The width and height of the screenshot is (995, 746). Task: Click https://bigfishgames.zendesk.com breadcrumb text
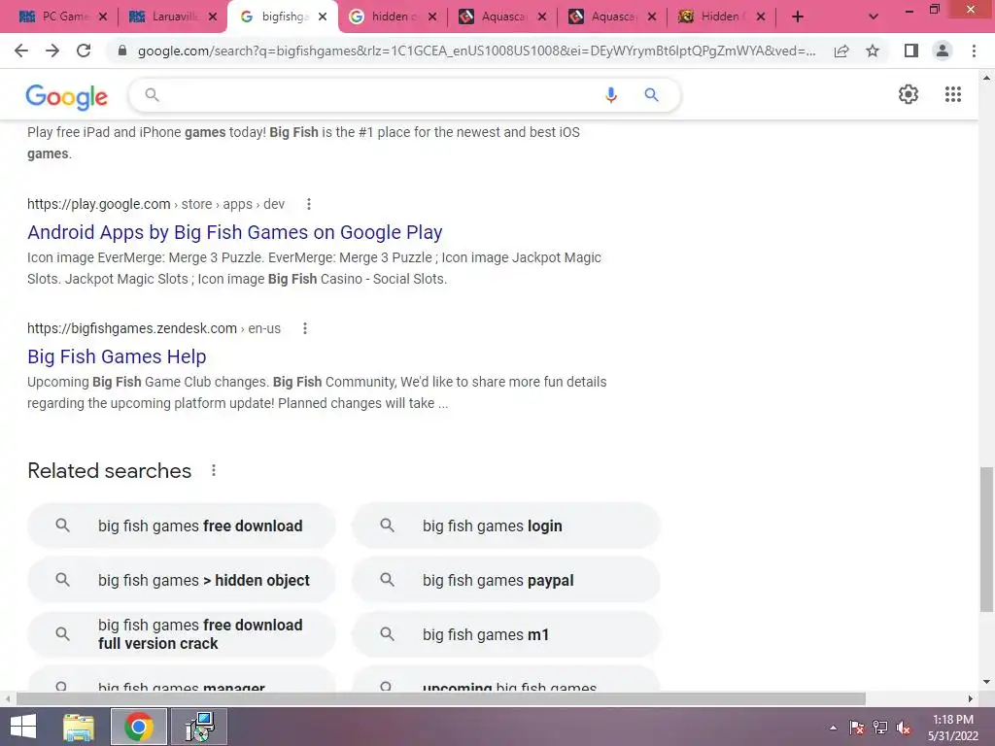tap(132, 328)
